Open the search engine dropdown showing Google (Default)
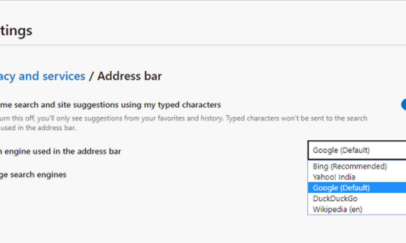 [357, 150]
